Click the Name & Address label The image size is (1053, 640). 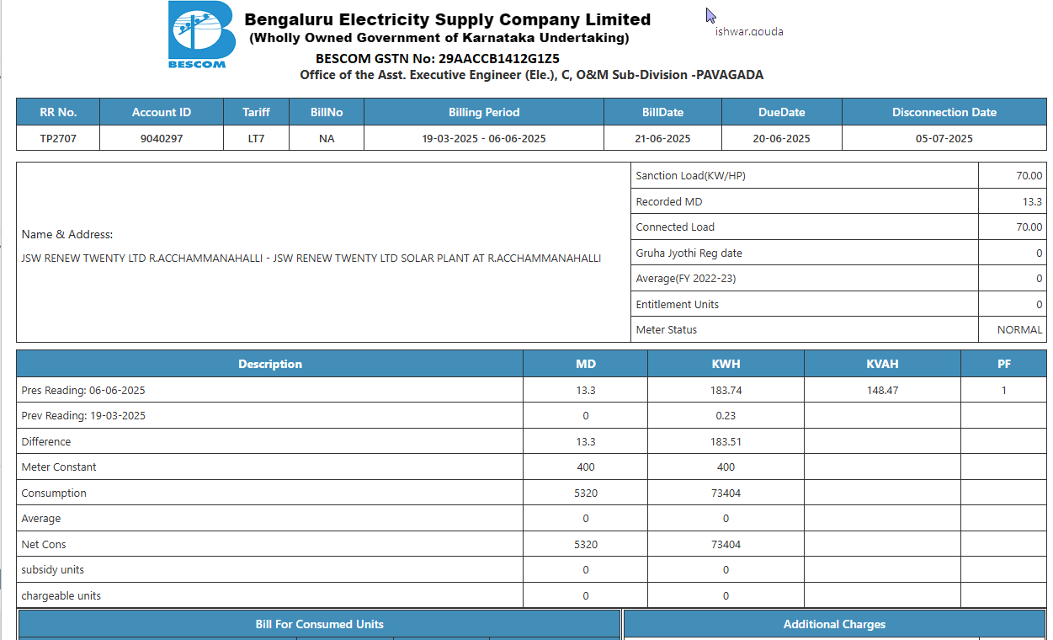67,234
